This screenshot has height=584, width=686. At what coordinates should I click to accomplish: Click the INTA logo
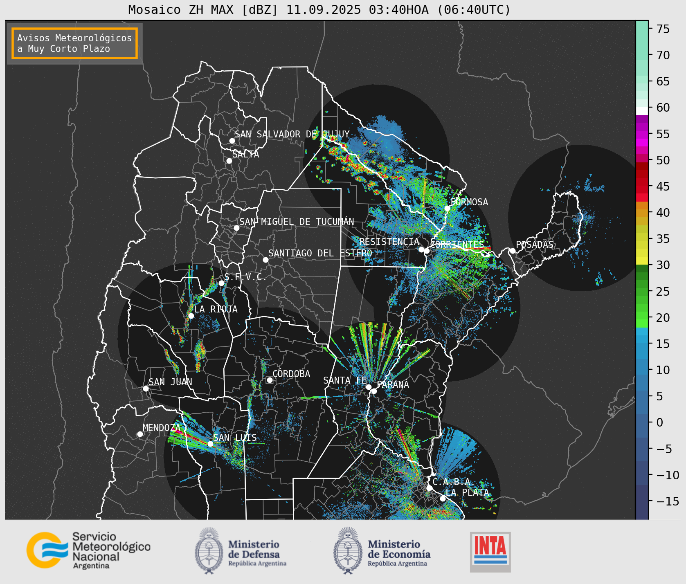click(x=490, y=552)
